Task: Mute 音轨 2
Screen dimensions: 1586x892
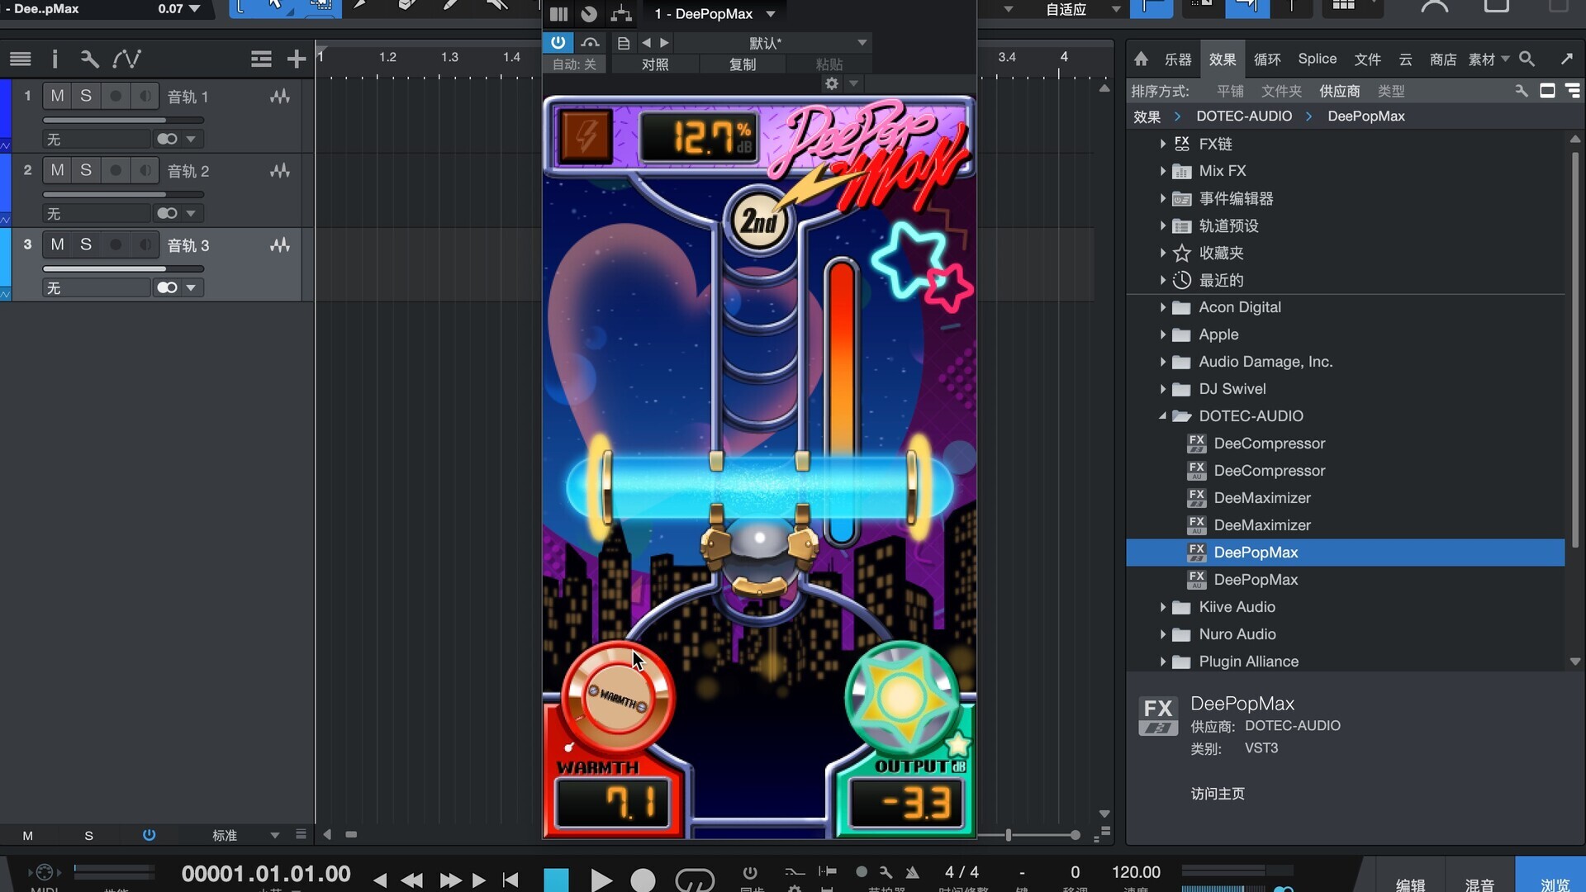Action: 57,170
